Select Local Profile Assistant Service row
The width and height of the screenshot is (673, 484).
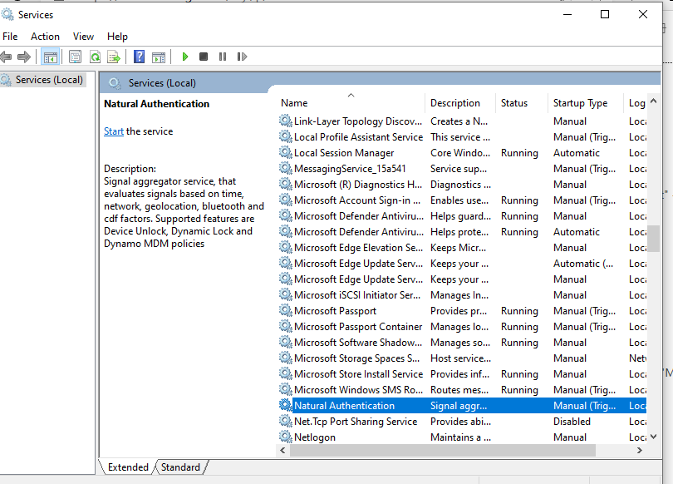point(462,137)
